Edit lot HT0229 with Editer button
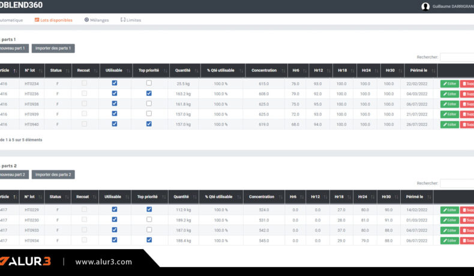The width and height of the screenshot is (474, 276). click(x=449, y=210)
